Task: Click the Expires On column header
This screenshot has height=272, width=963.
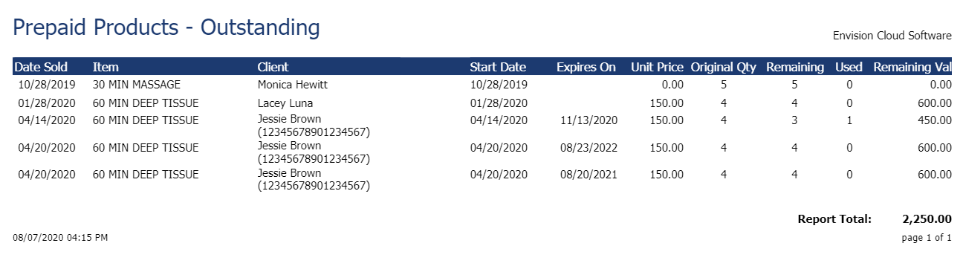Action: [586, 67]
